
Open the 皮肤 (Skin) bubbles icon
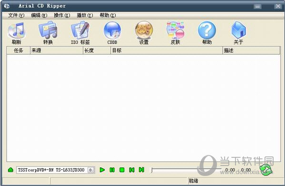[176, 30]
